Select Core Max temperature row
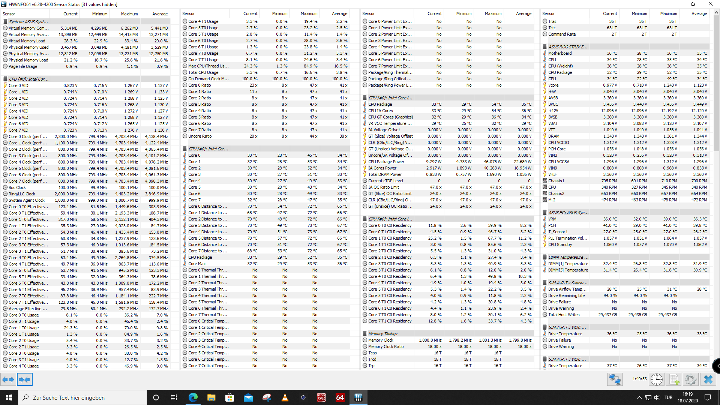 [266, 264]
